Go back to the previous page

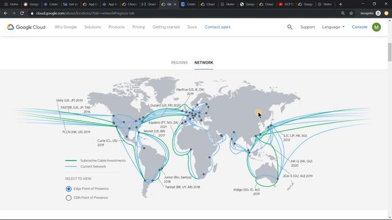(6, 13)
